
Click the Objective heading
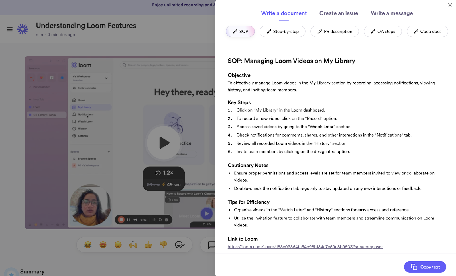click(x=239, y=75)
